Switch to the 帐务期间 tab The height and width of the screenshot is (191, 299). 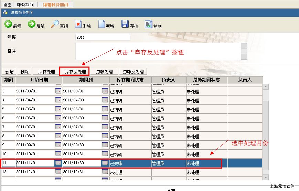[26, 5]
